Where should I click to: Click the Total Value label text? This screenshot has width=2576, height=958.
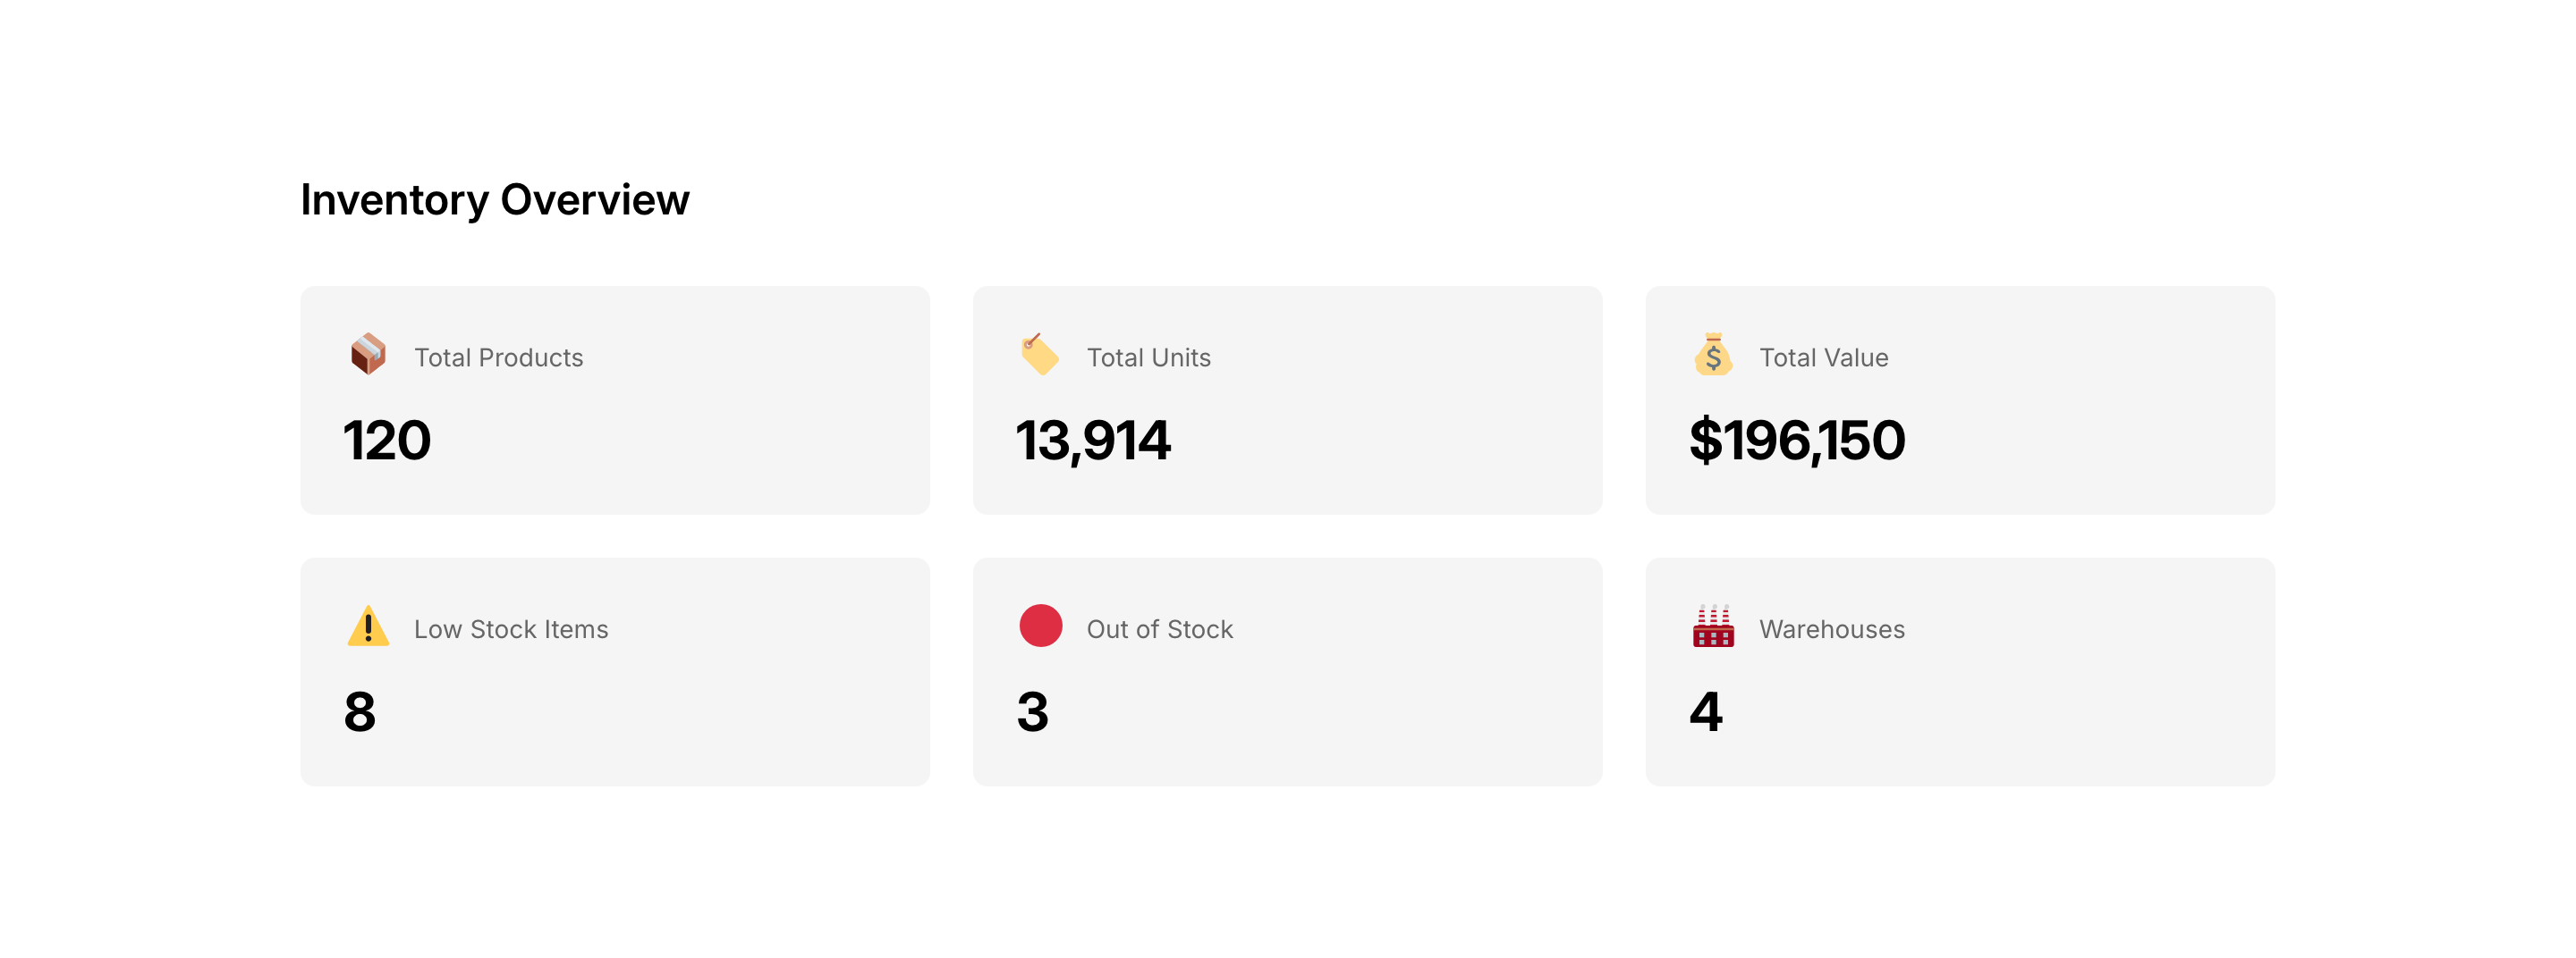point(1823,357)
